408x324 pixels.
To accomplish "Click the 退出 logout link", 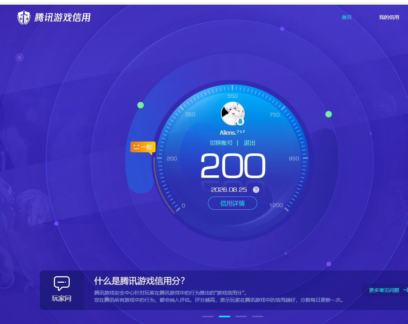I will click(x=249, y=143).
